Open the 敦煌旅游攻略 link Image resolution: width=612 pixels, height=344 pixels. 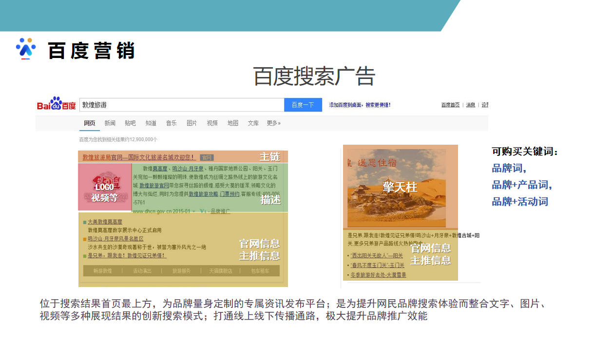point(203,194)
